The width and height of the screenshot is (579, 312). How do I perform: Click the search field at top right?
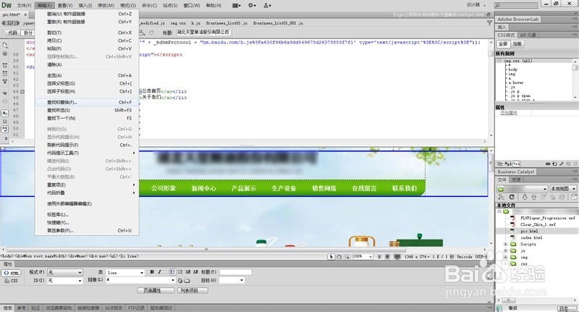516,5
